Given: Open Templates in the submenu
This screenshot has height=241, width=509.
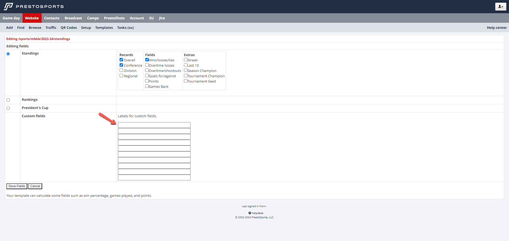Looking at the screenshot, I should (x=104, y=28).
